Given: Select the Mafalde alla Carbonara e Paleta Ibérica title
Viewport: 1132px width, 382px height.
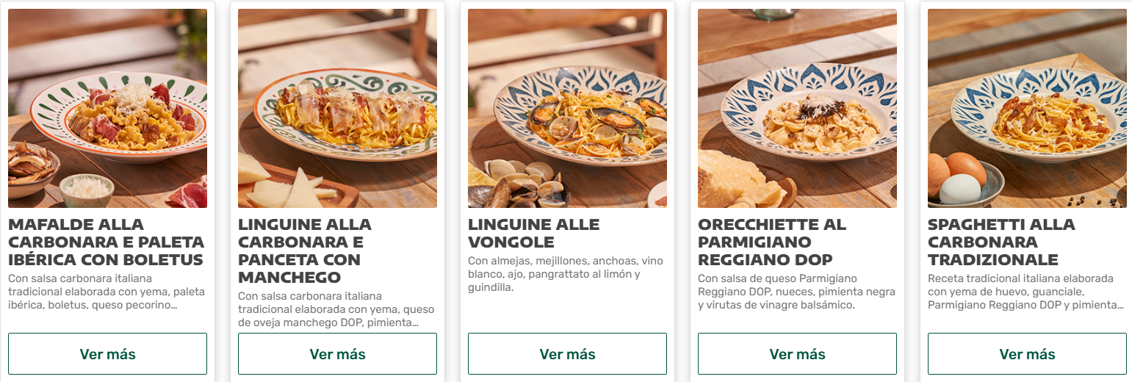Looking at the screenshot, I should tap(106, 242).
